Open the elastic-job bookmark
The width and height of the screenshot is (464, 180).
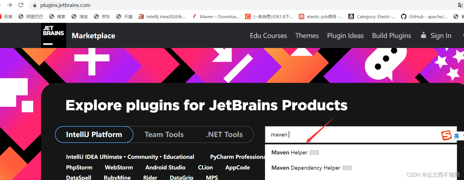tap(321, 16)
